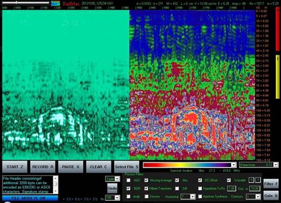Disable the DC Offset checkbox
Screen dimensions: 281x203
tap(200, 180)
